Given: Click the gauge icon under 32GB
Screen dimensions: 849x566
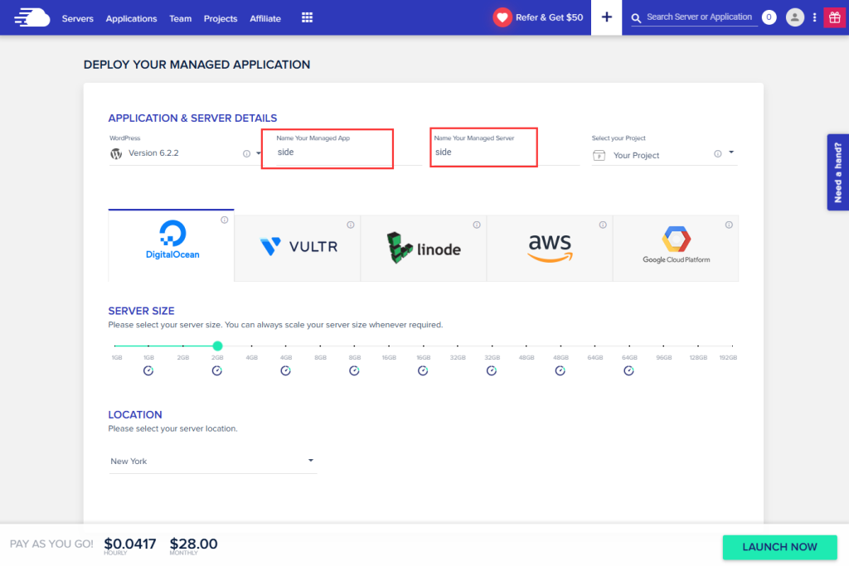Looking at the screenshot, I should 491,370.
